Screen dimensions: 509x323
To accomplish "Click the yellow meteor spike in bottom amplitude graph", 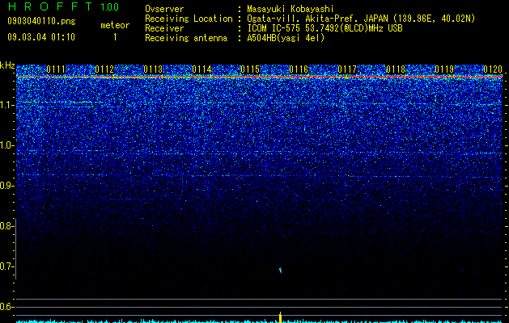I will pyautogui.click(x=281, y=317).
